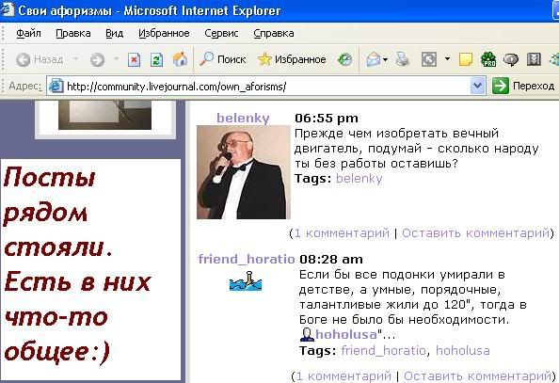Image resolution: width=559 pixels, height=383 pixels.
Task: Open the Сервис menu
Action: [221, 33]
